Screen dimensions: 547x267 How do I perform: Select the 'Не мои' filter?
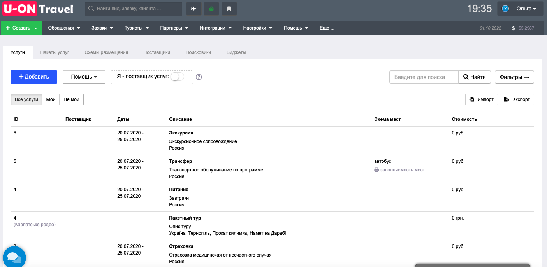(x=71, y=99)
